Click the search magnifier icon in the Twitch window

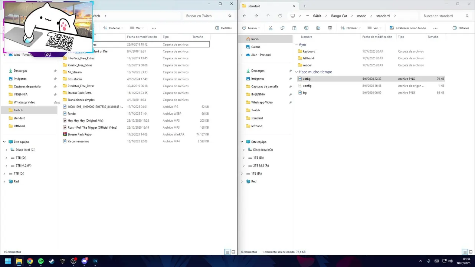tap(230, 16)
